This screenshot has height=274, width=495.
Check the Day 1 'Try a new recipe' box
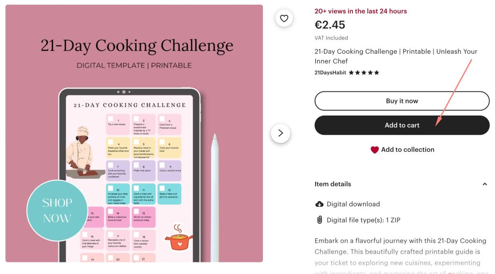[x=111, y=119]
